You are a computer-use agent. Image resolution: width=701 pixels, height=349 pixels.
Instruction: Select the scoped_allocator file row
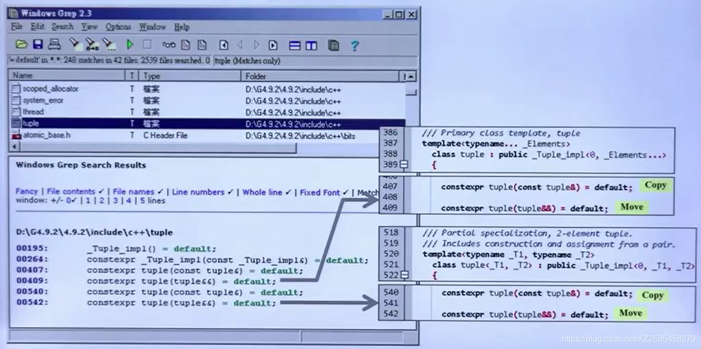tap(207, 89)
